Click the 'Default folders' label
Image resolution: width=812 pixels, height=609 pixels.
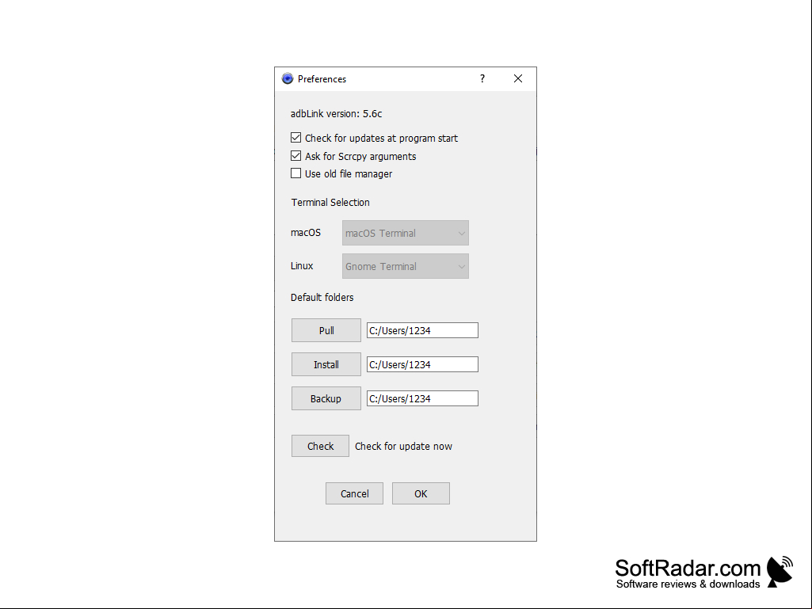tap(322, 297)
